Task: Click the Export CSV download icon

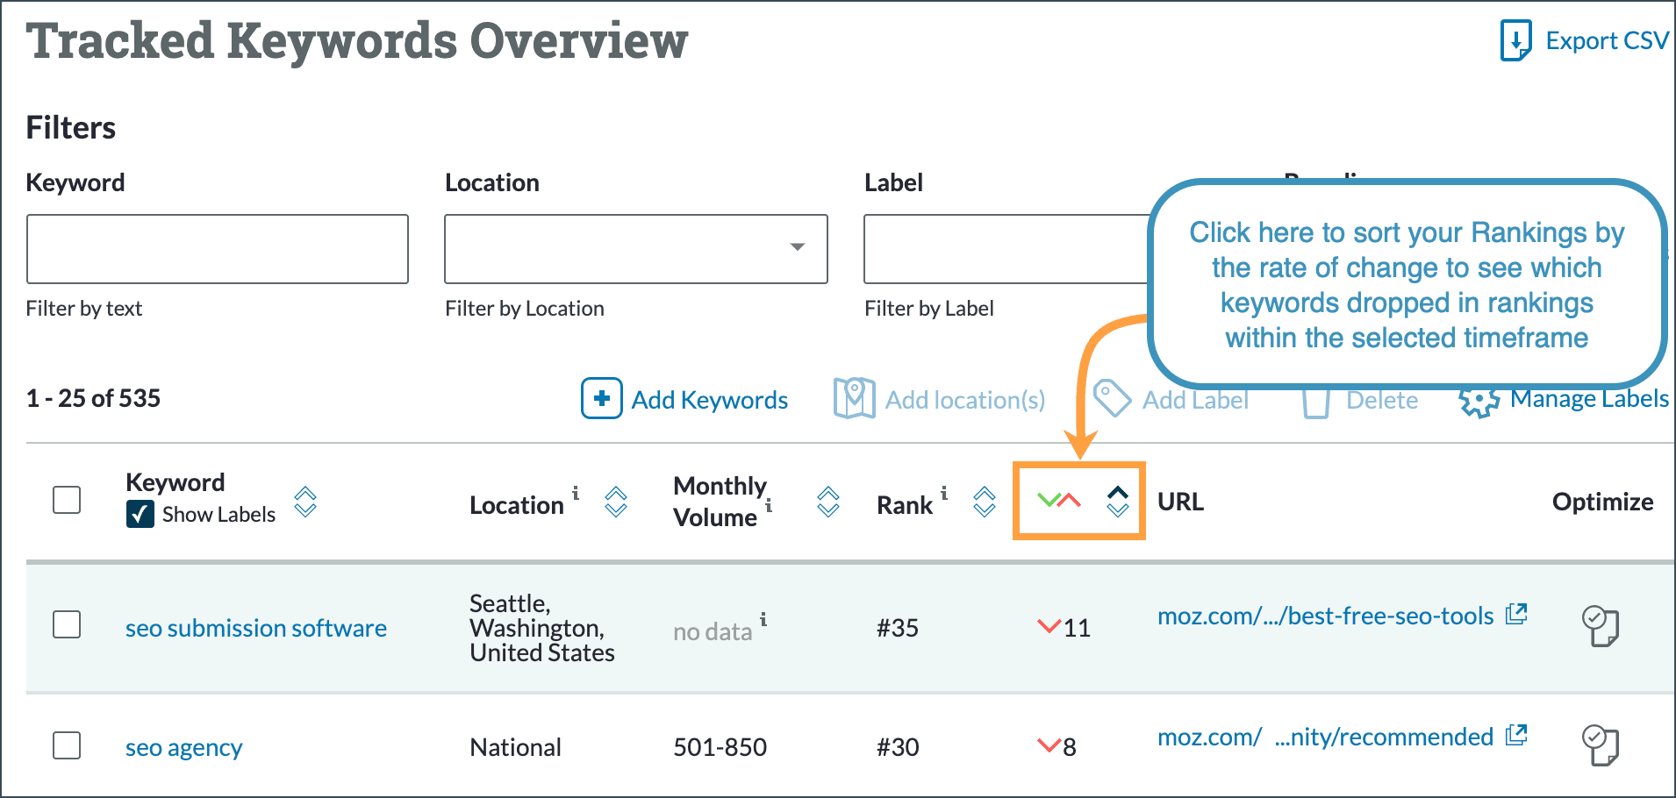Action: click(1515, 39)
